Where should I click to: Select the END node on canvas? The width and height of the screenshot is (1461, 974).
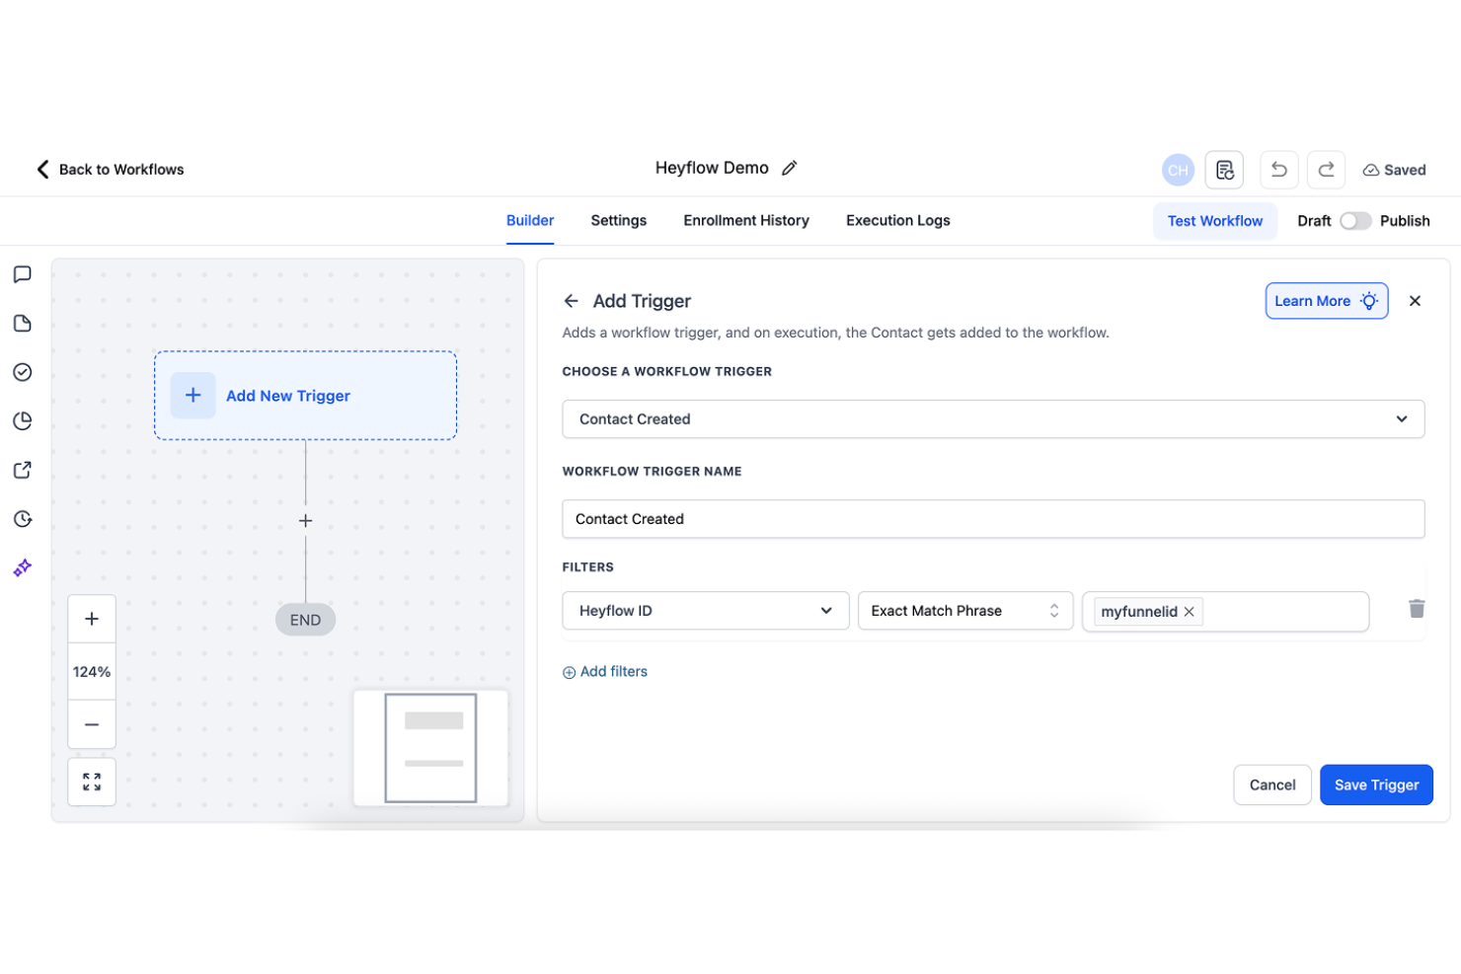click(x=305, y=620)
